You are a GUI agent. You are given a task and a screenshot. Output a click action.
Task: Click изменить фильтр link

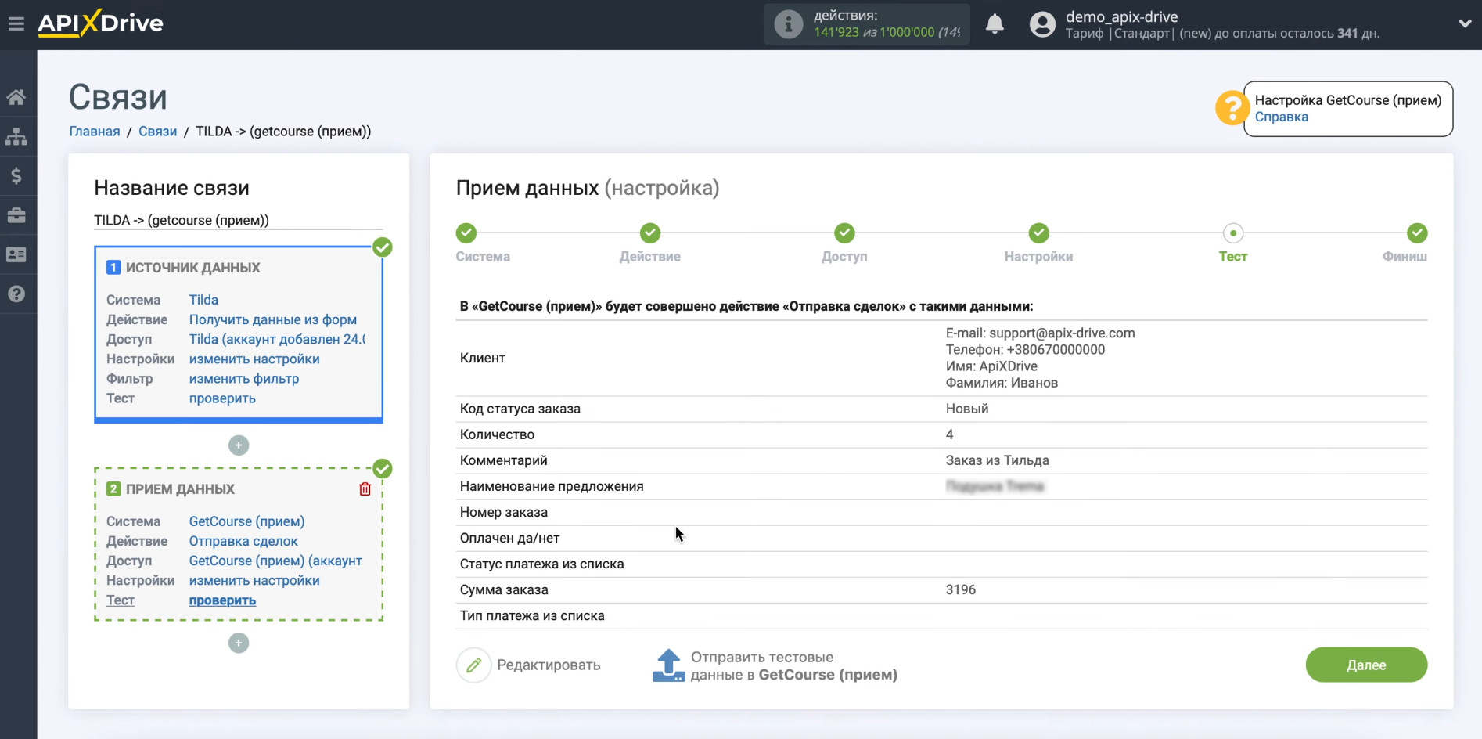pos(244,378)
